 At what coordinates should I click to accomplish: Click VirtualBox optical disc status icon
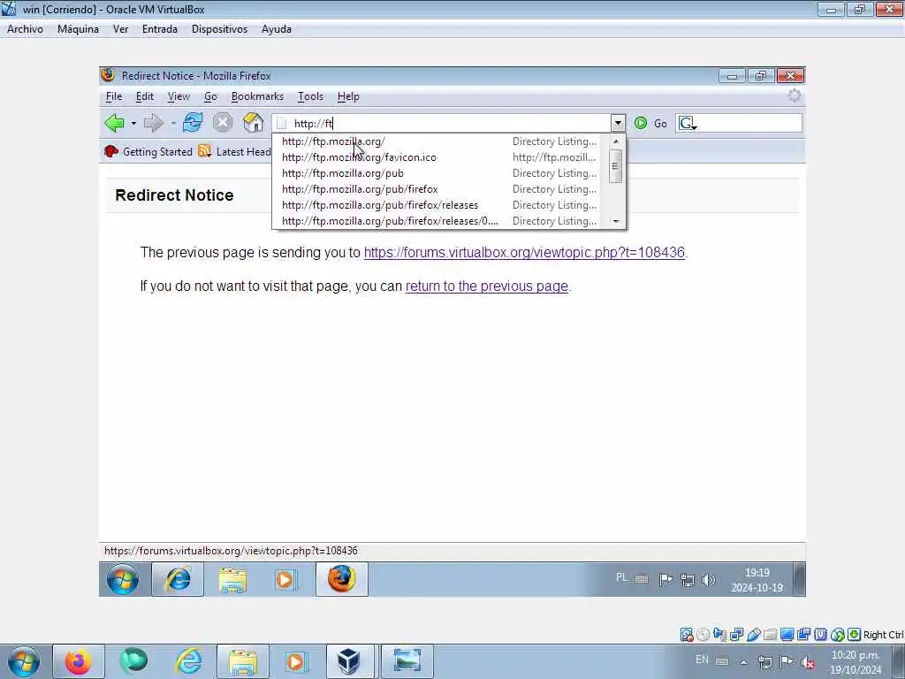(703, 635)
